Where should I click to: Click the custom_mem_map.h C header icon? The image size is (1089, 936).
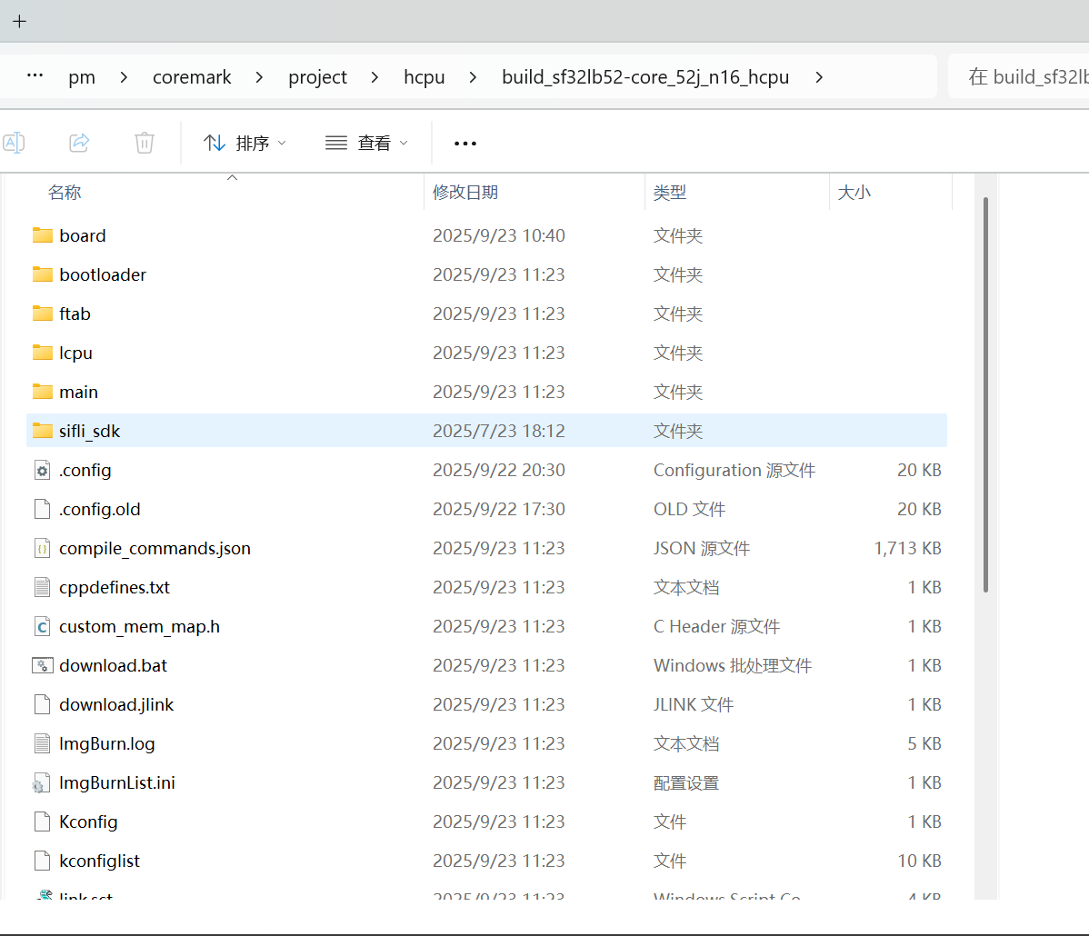(x=42, y=626)
